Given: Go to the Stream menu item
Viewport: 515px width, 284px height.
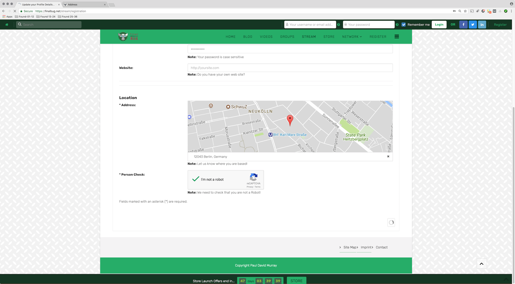Looking at the screenshot, I should (x=309, y=37).
